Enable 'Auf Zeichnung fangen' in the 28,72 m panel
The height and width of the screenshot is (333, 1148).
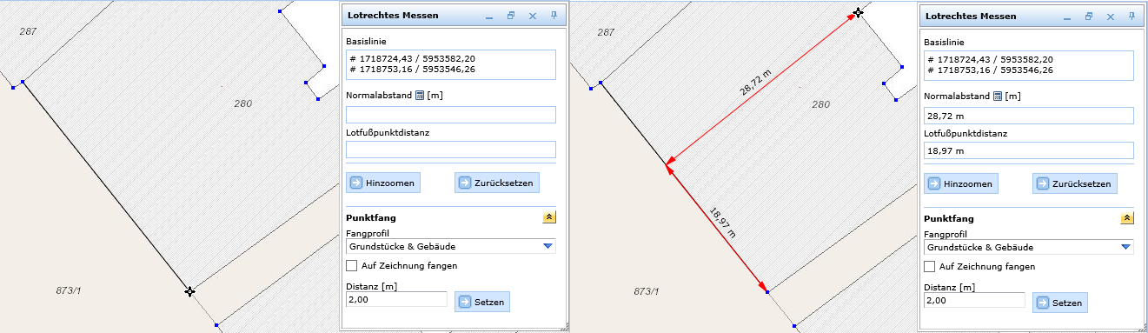(930, 266)
